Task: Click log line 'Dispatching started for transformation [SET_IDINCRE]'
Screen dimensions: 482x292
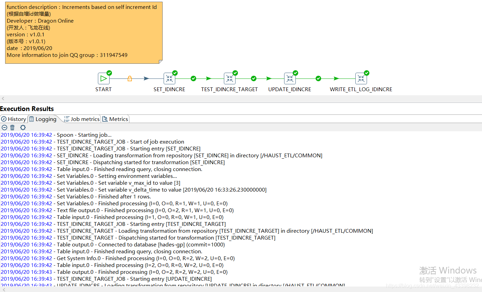Action: [x=113, y=162]
